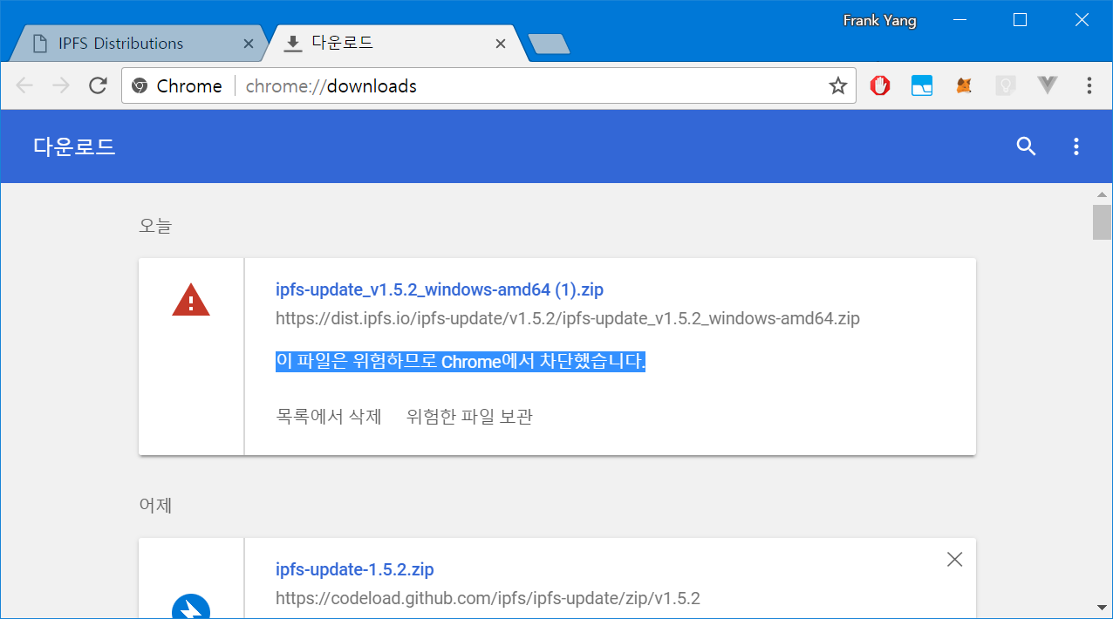This screenshot has width=1113, height=619.
Task: Click the 오늘 section heading
Action: 155,225
